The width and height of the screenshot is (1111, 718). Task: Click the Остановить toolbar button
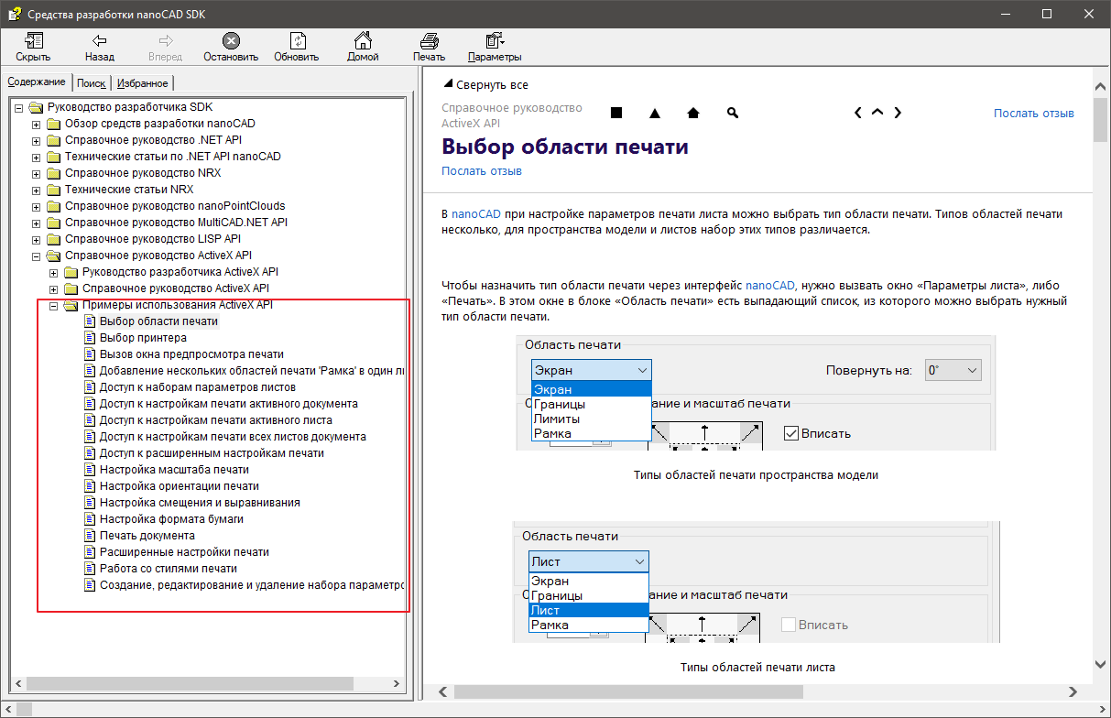coord(231,47)
